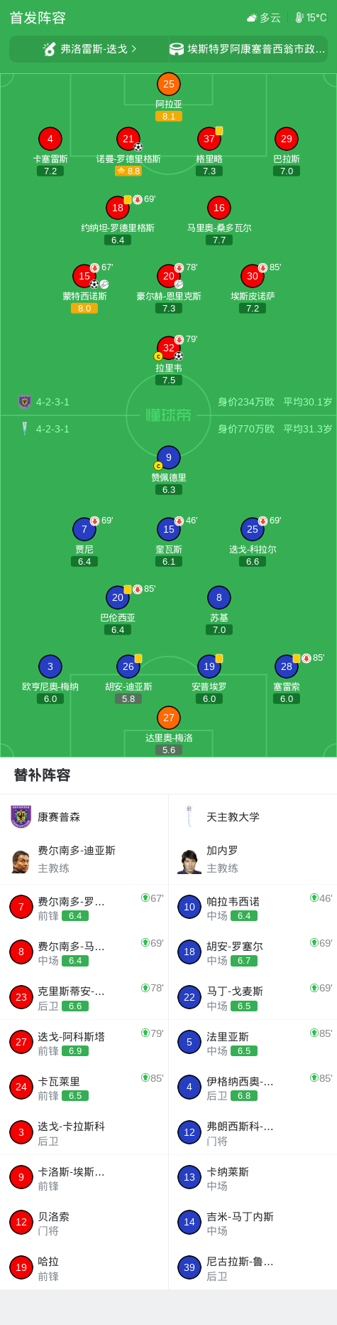Tap the 15°C temperature indicator
Image resolution: width=337 pixels, height=1325 pixels.
point(311,18)
